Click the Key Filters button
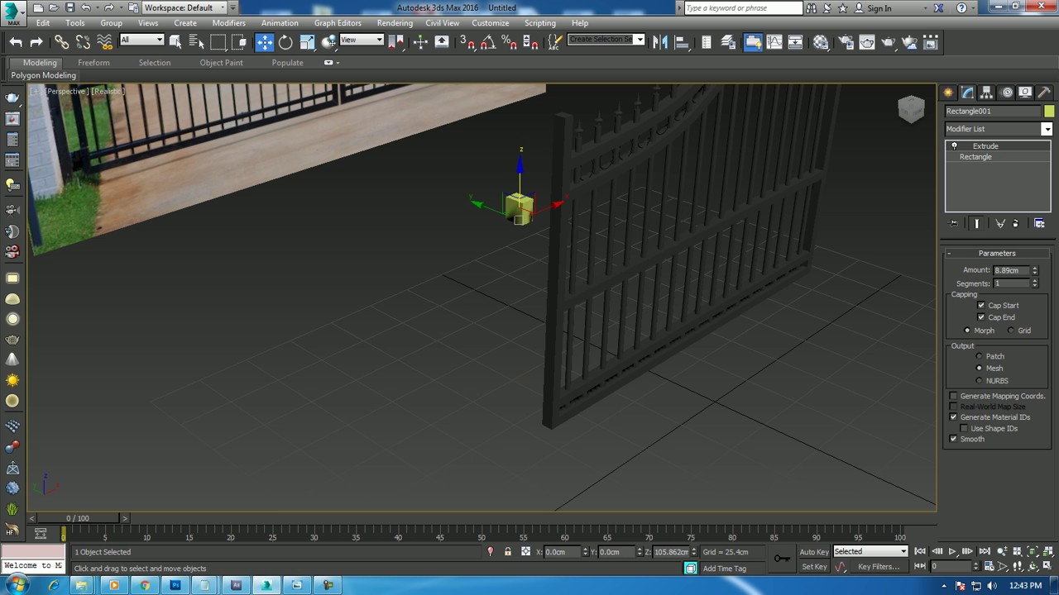The image size is (1059, 595). pyautogui.click(x=879, y=567)
